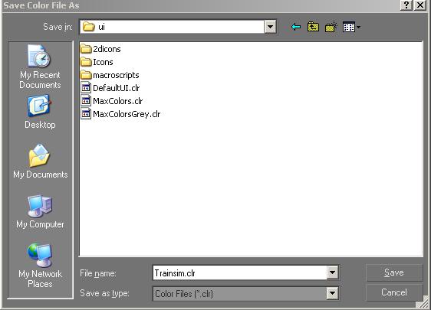
Task: Select the DefaultUI.clr file
Action: pos(110,88)
